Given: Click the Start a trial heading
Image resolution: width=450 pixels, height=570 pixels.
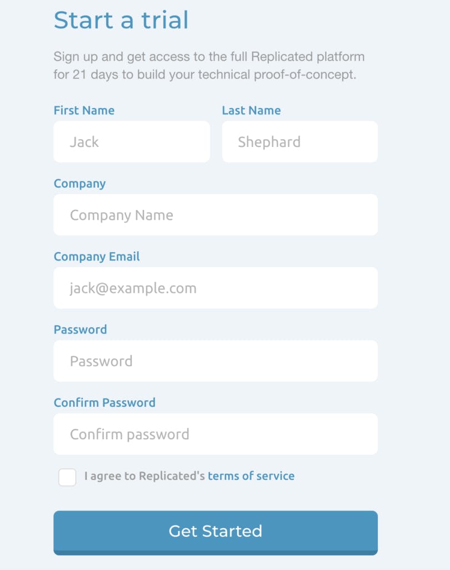Looking at the screenshot, I should [x=121, y=20].
